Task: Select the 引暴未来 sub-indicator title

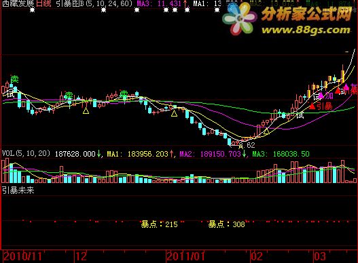Action: click(18, 190)
